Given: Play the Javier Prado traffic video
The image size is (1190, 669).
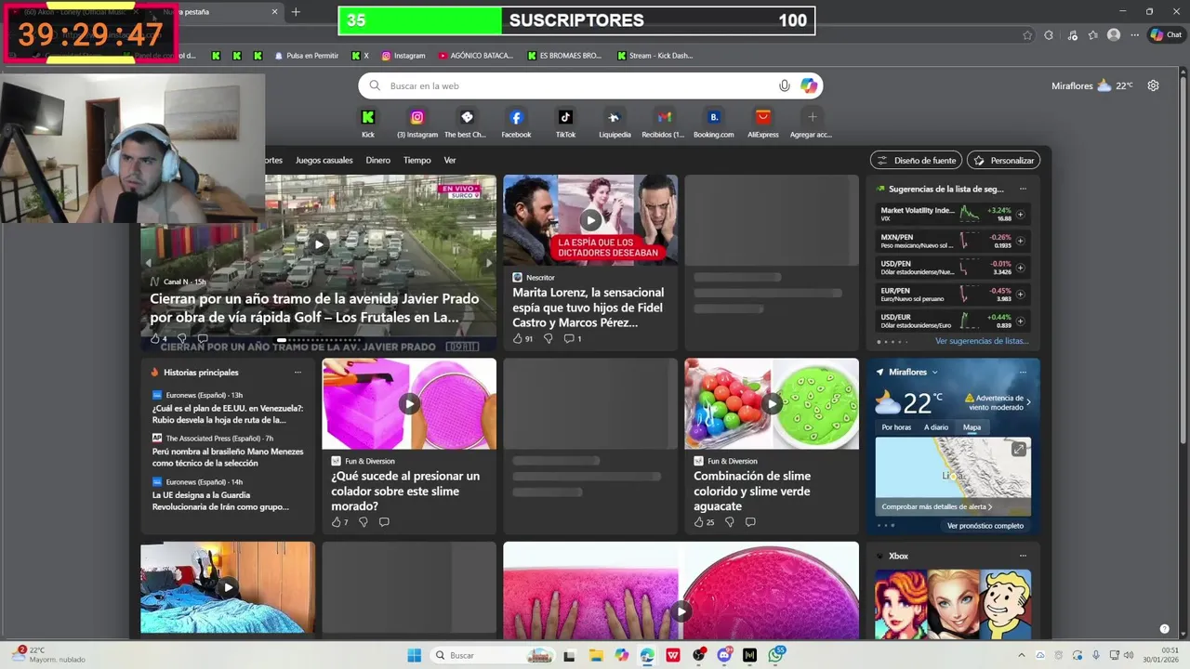Looking at the screenshot, I should coord(319,244).
